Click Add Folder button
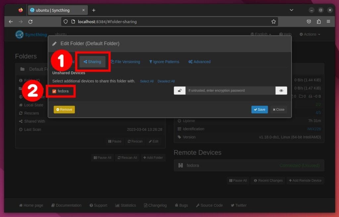 153,158
